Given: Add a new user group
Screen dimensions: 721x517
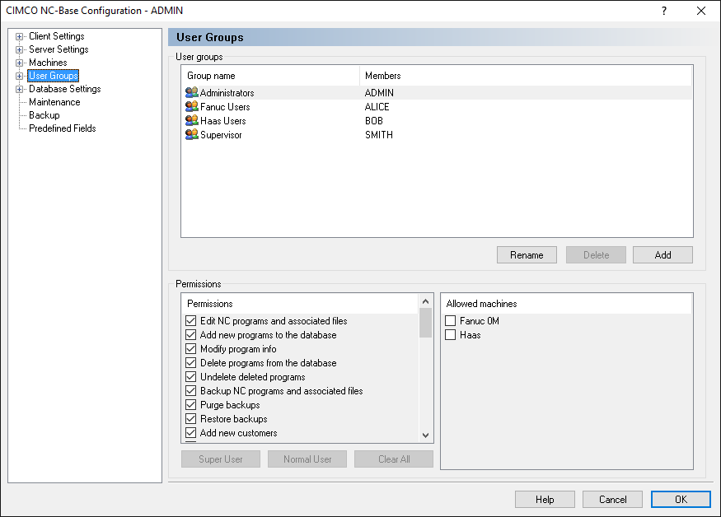Looking at the screenshot, I should [x=663, y=255].
